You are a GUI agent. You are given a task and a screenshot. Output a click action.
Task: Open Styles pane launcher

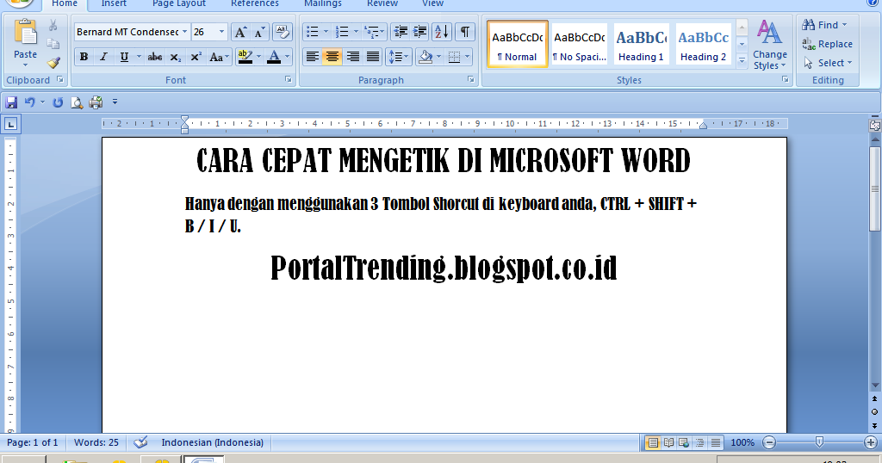pos(785,80)
